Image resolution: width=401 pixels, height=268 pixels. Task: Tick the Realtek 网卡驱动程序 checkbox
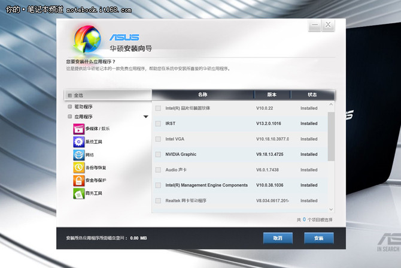158,200
